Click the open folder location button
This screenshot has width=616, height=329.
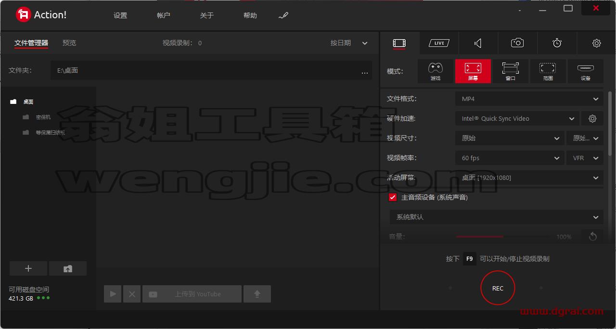pyautogui.click(x=68, y=268)
